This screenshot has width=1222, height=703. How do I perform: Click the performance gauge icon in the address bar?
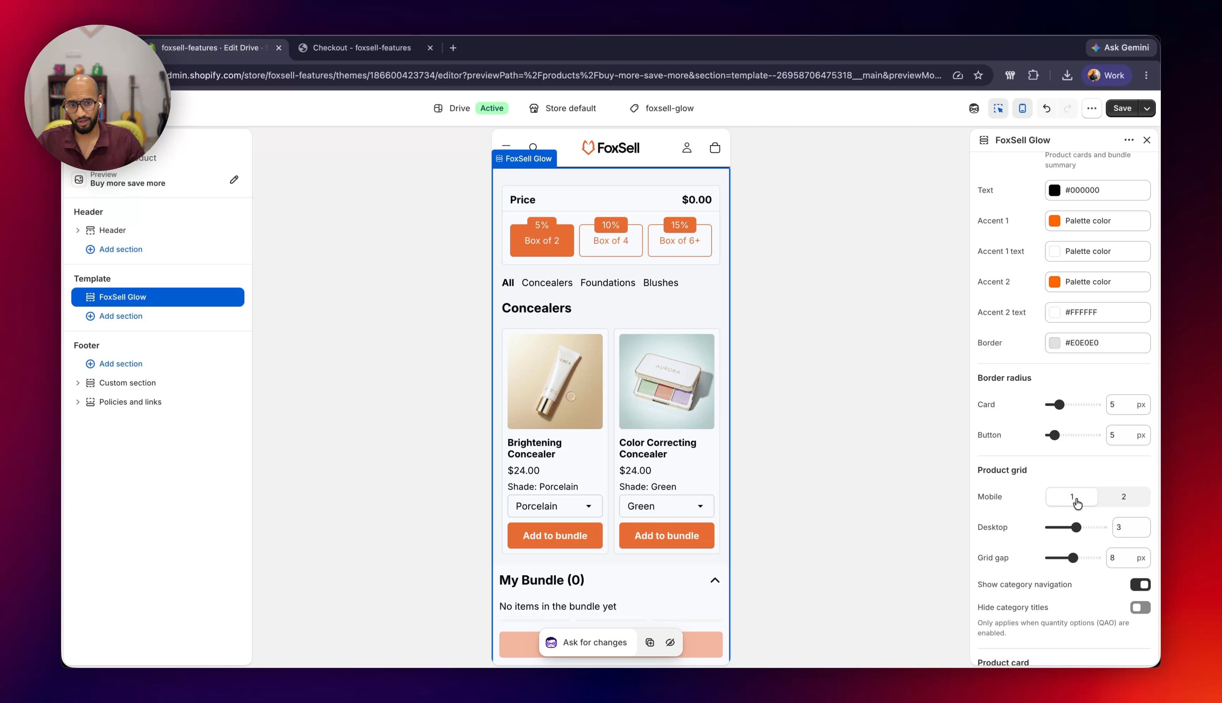[957, 75]
